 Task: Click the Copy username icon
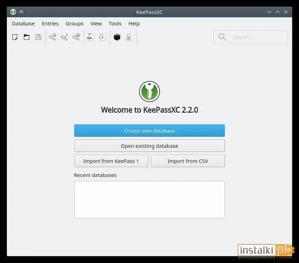(90, 37)
